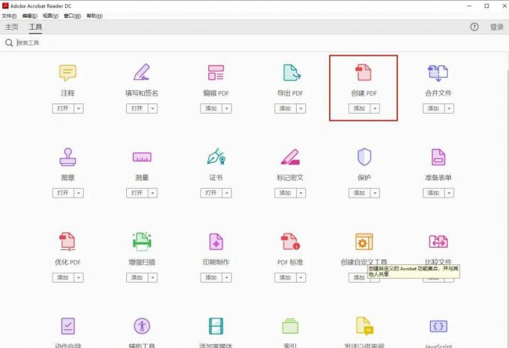Viewport: 509px width, 348px height.
Task: Open the dropdown arrow under 保护
Action: pyautogui.click(x=375, y=193)
